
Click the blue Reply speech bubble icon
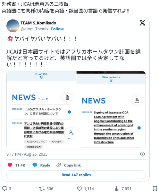(x=35, y=165)
